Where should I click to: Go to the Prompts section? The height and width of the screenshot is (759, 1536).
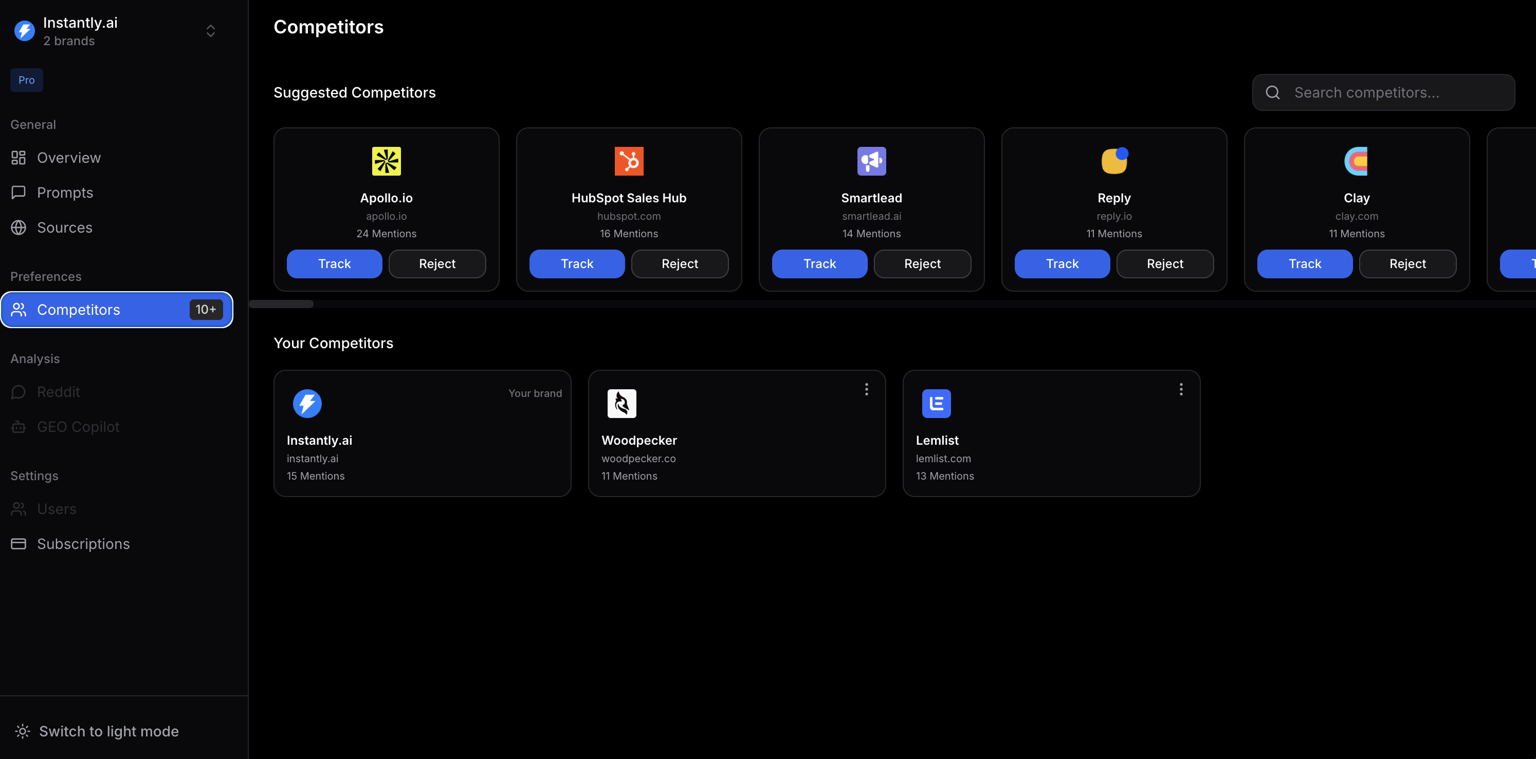tap(117, 193)
